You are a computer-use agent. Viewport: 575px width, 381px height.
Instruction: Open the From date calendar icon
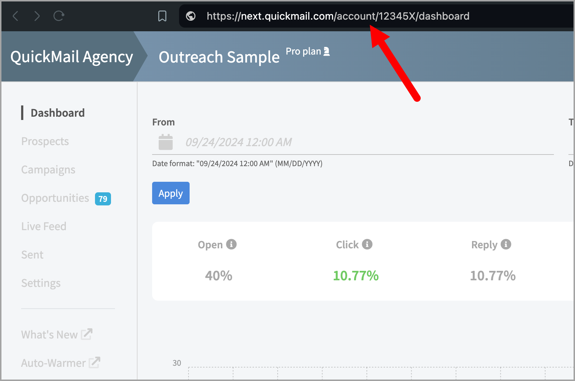coord(166,142)
